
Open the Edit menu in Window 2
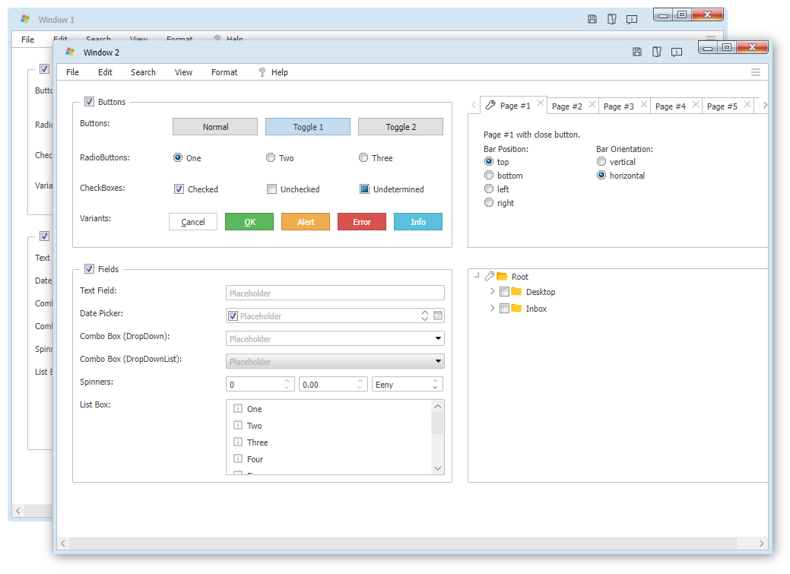pos(105,72)
